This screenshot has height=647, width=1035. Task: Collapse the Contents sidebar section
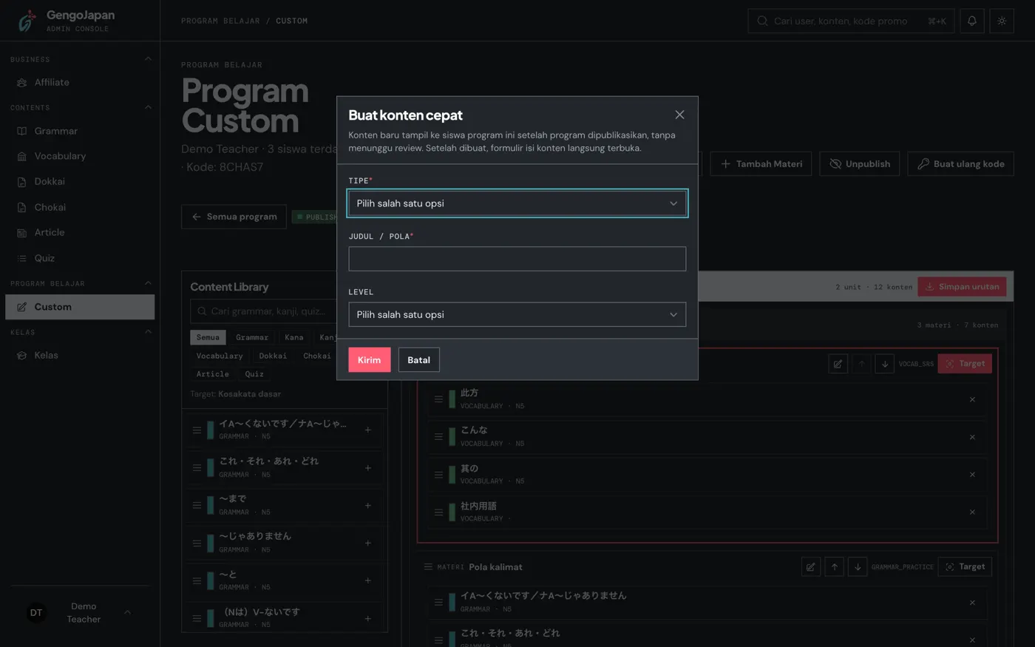148,107
